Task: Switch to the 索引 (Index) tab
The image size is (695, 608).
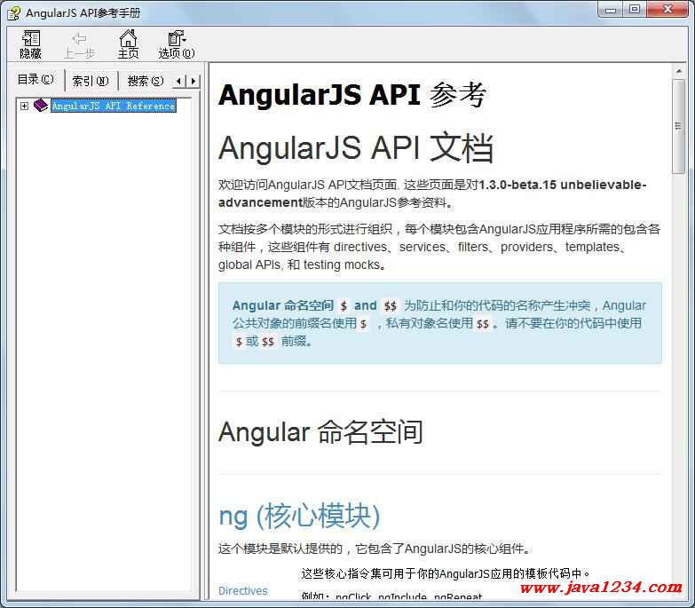Action: tap(90, 81)
